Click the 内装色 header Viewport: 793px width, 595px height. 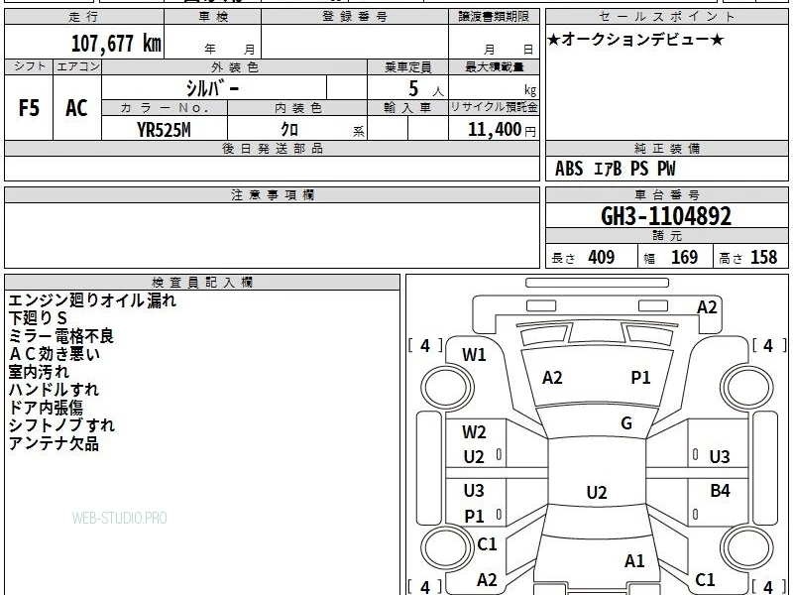(x=298, y=108)
